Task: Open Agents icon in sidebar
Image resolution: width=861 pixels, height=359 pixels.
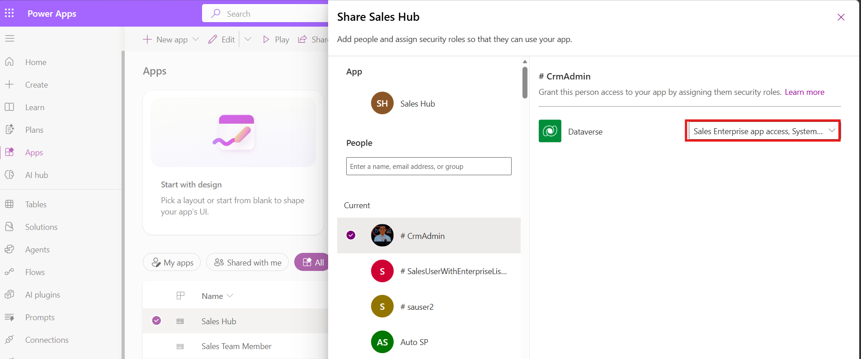Action: click(x=9, y=249)
